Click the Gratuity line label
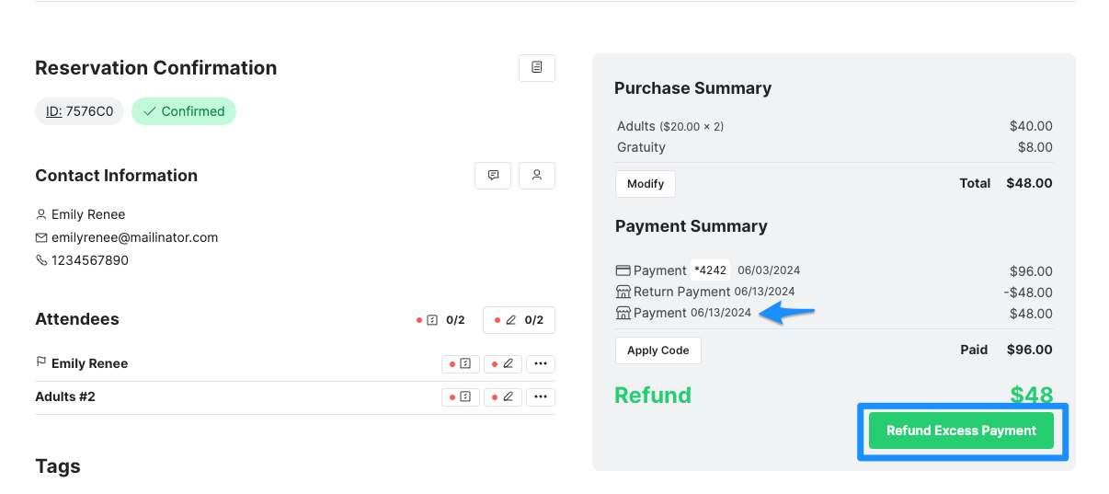 [641, 147]
